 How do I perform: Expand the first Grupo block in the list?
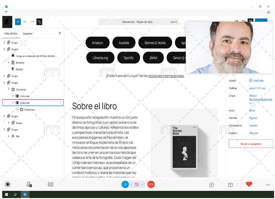tap(4, 43)
